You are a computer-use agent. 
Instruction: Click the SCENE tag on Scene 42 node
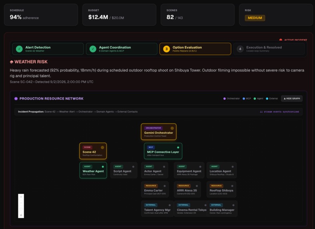click(87, 147)
